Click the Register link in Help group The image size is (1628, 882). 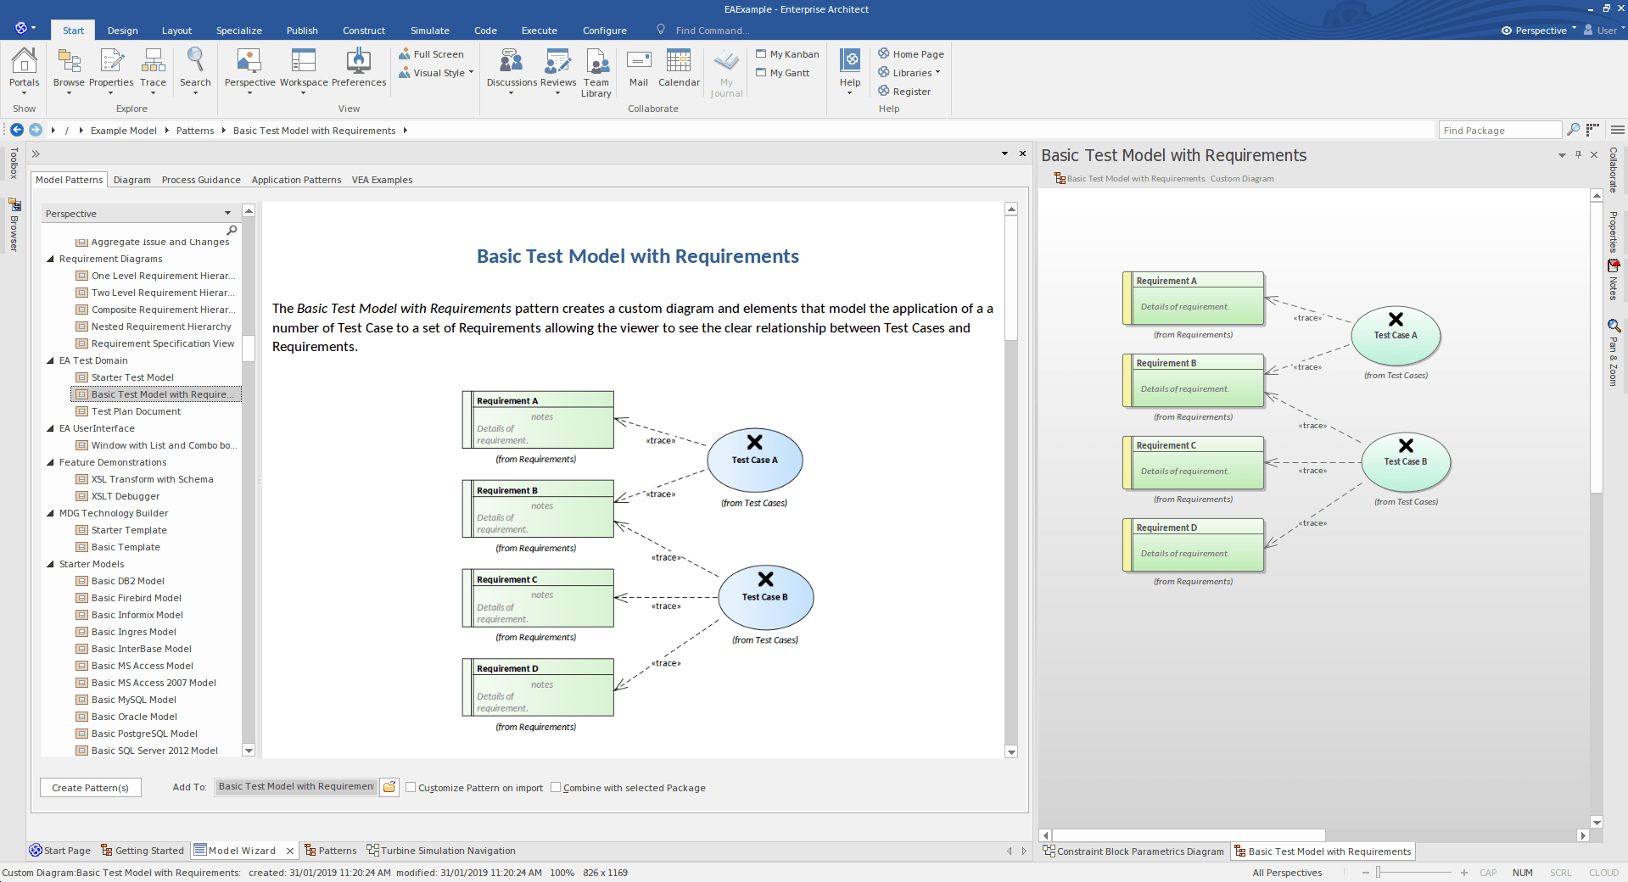911,92
